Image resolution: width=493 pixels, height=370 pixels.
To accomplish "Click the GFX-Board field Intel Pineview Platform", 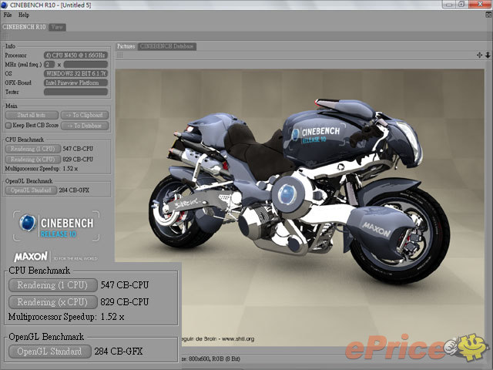I will pyautogui.click(x=75, y=82).
